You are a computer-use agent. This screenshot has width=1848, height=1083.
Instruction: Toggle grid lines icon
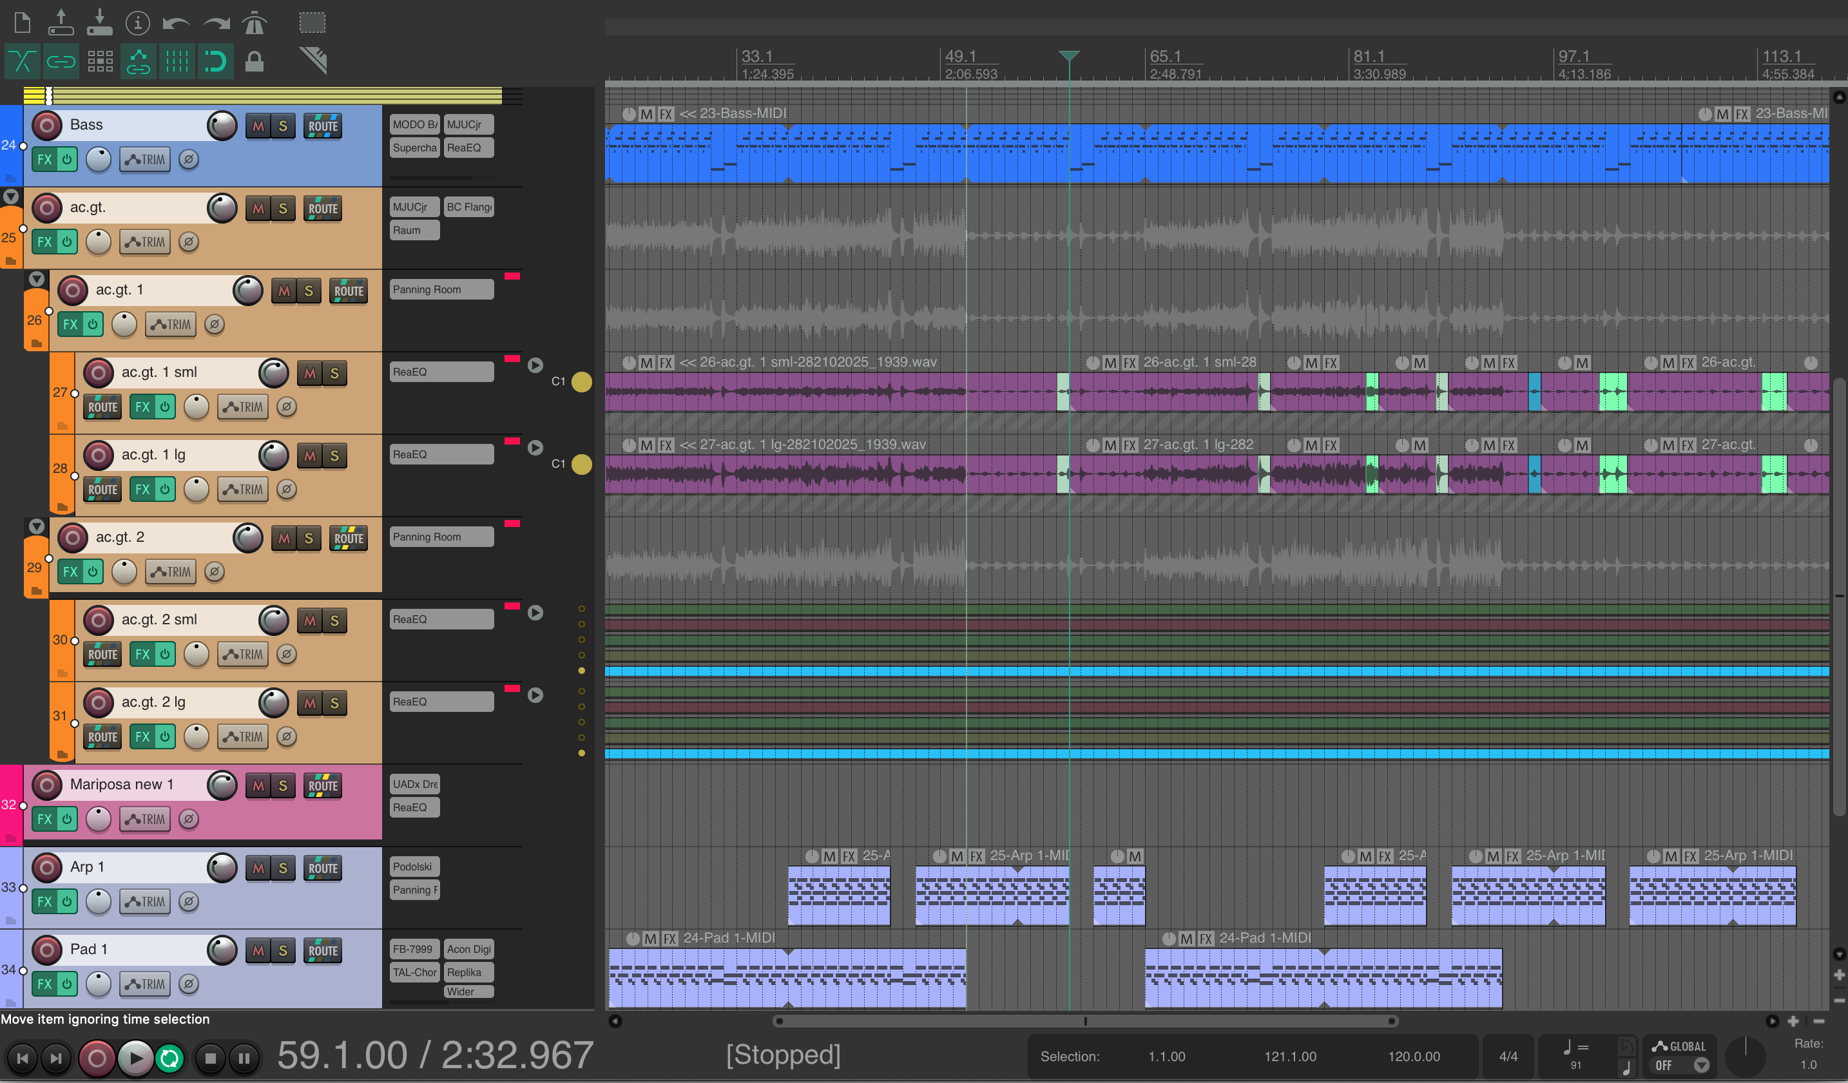(x=177, y=62)
